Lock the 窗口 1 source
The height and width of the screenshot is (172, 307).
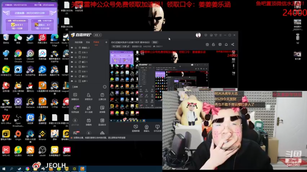click(76, 62)
